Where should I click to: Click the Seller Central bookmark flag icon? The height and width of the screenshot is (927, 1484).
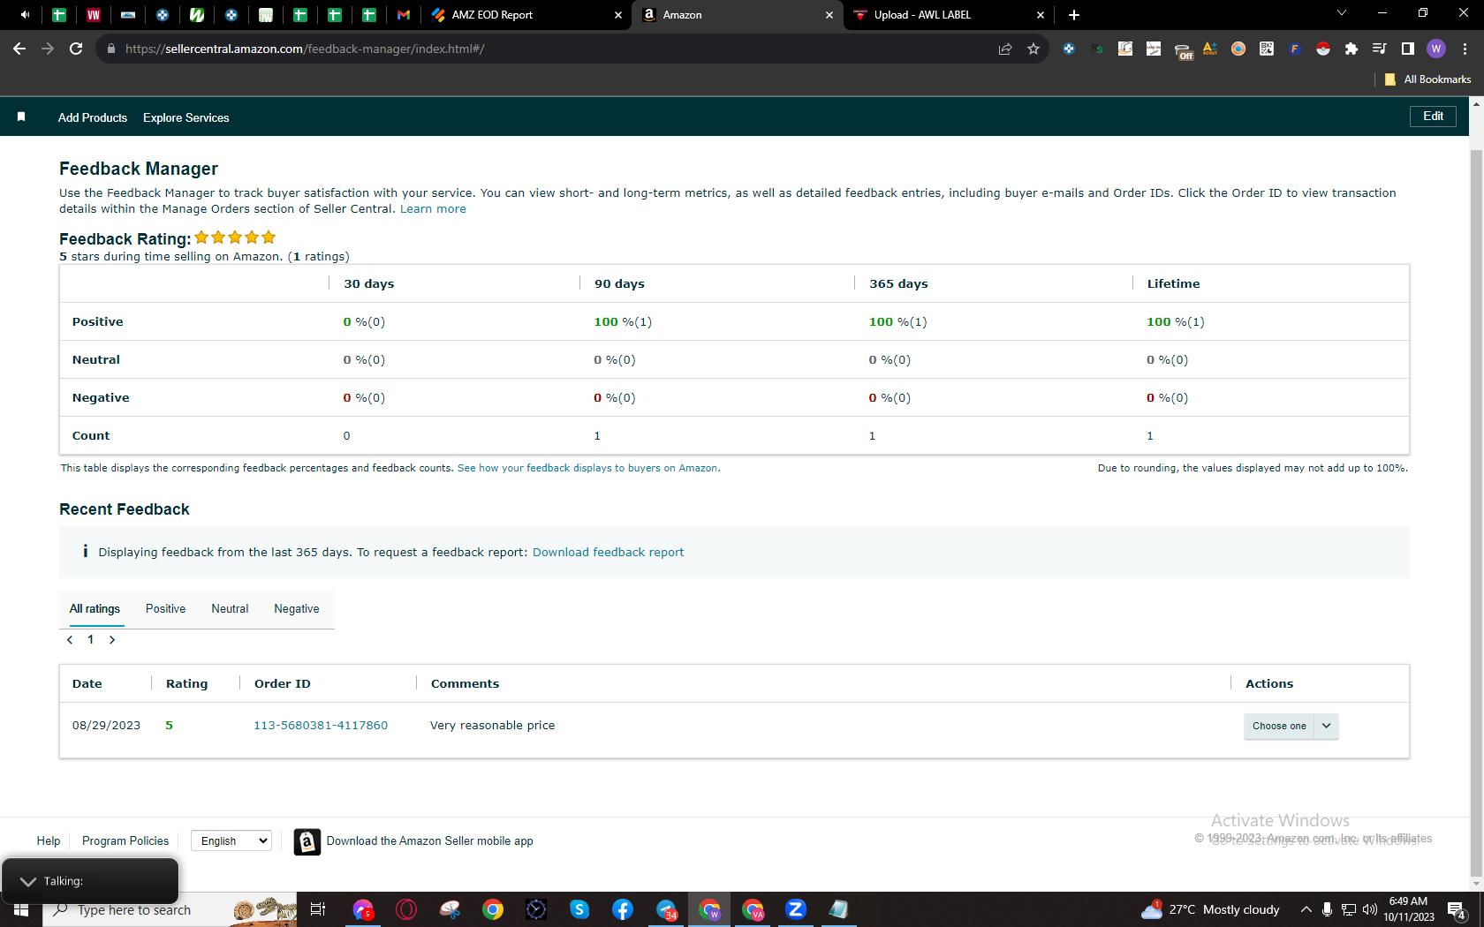(x=21, y=117)
